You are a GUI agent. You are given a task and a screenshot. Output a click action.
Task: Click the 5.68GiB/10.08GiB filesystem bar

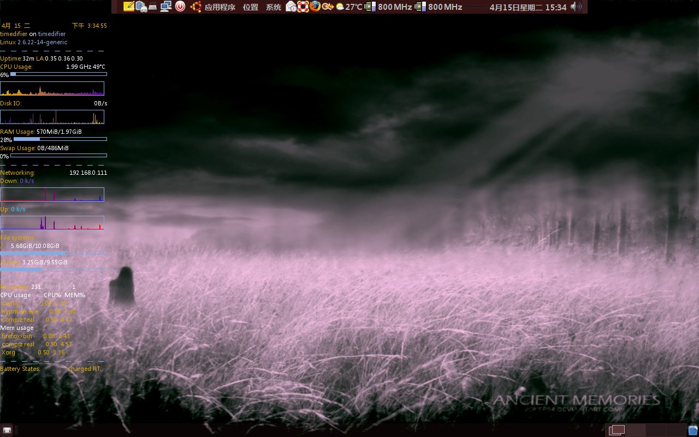point(54,253)
